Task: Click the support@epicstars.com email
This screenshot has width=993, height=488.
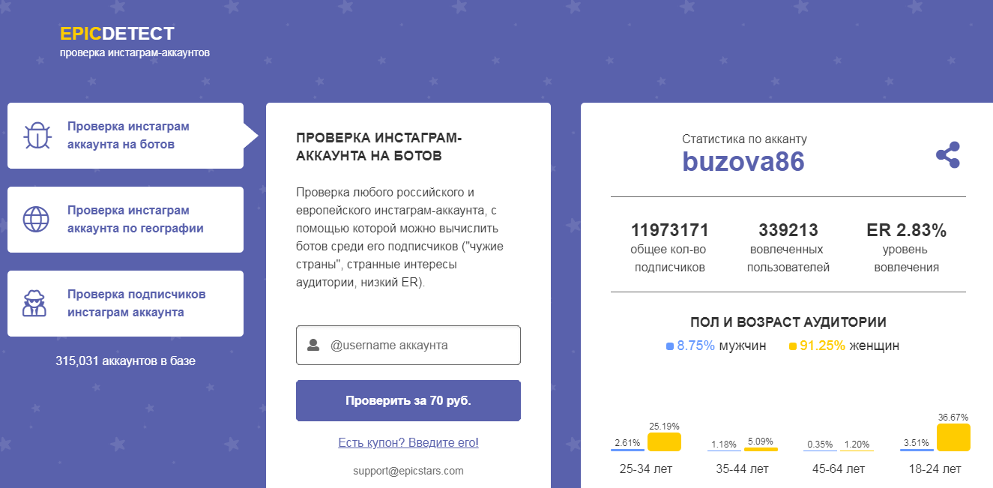Action: click(x=408, y=471)
